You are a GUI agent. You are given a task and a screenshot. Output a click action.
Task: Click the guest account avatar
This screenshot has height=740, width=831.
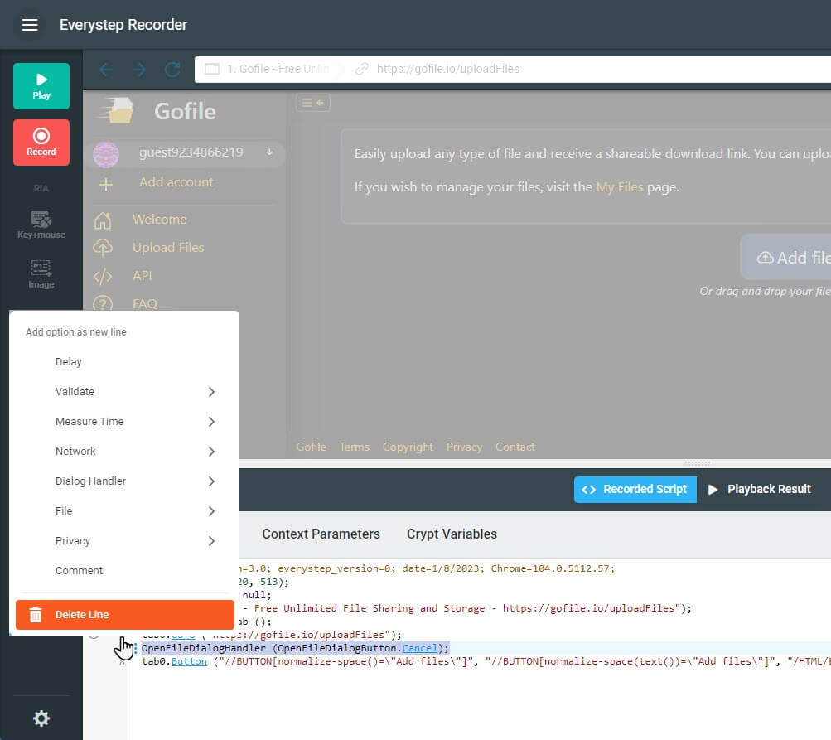pyautogui.click(x=106, y=154)
